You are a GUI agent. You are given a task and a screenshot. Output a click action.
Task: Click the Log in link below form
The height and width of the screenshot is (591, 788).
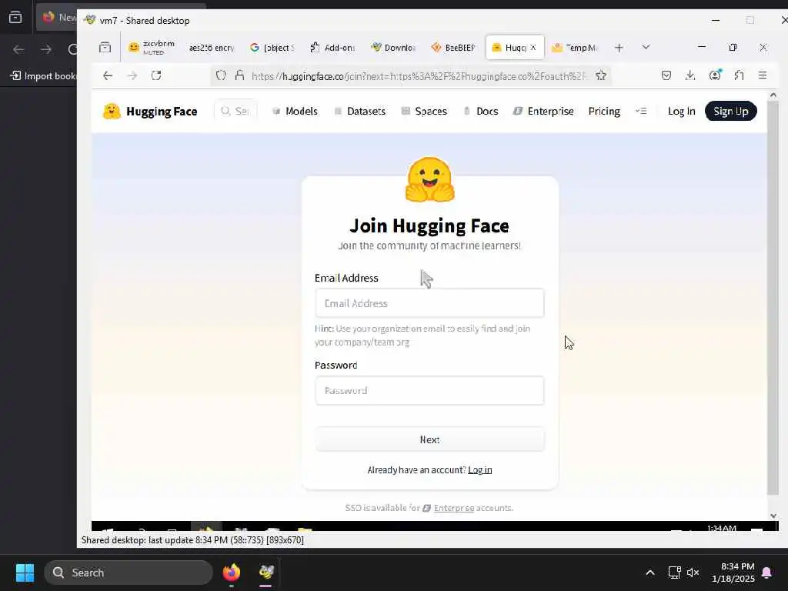(480, 470)
